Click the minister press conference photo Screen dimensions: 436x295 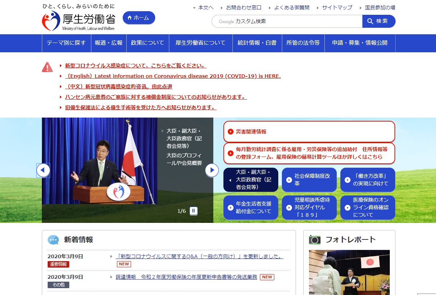(x=100, y=161)
